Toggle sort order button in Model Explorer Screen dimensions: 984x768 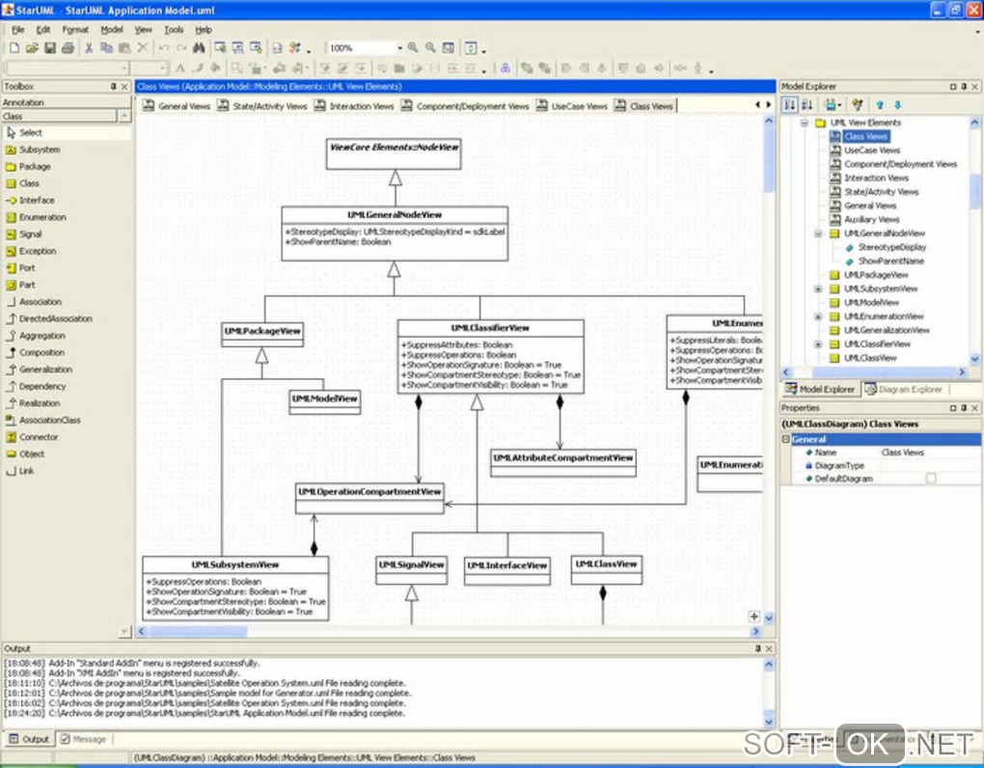807,105
